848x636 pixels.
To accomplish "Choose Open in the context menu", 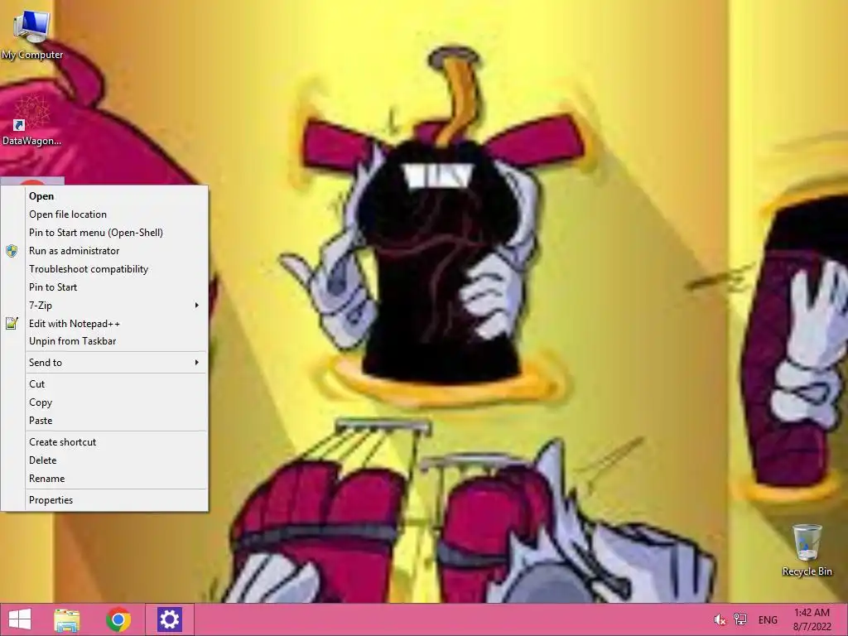I will tap(104, 195).
